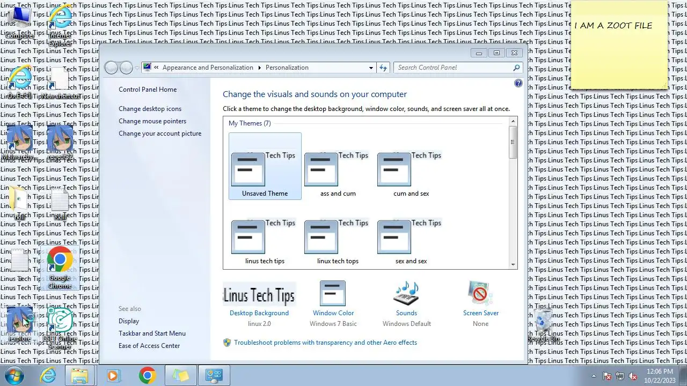Click Change your account picture link
Viewport: 687px width, 386px height.
[x=160, y=133]
